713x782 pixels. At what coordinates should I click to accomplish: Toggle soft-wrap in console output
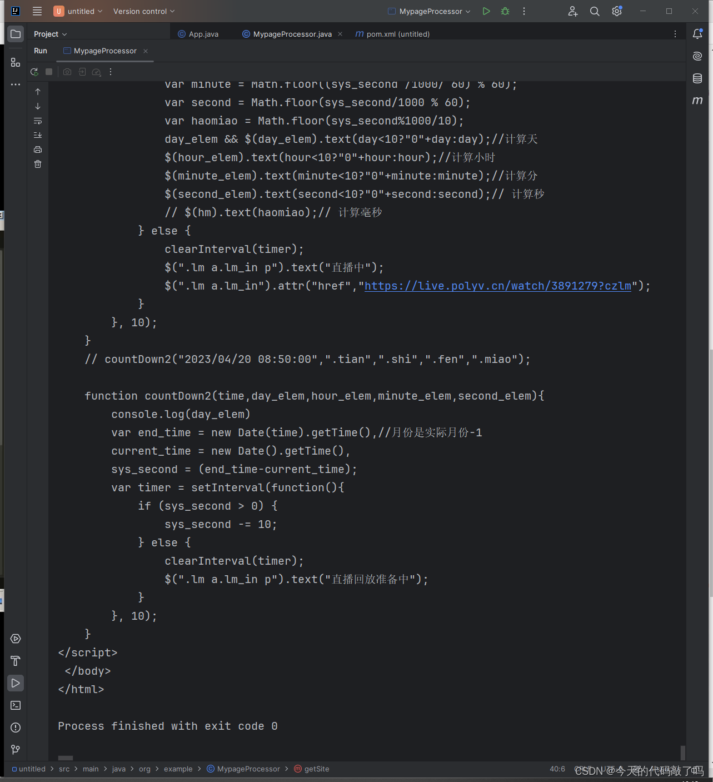pos(38,121)
